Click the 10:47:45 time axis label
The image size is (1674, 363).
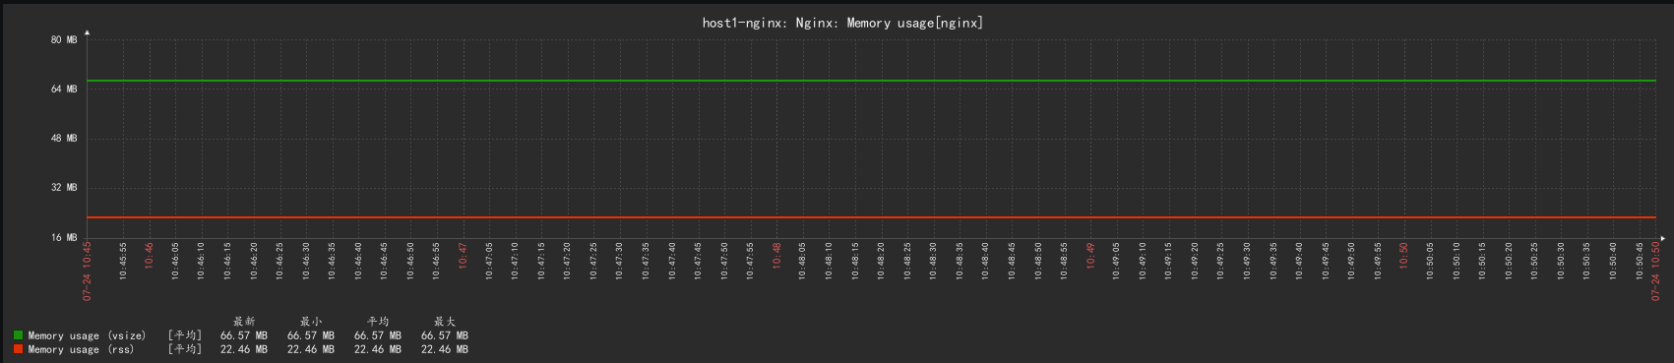[699, 261]
